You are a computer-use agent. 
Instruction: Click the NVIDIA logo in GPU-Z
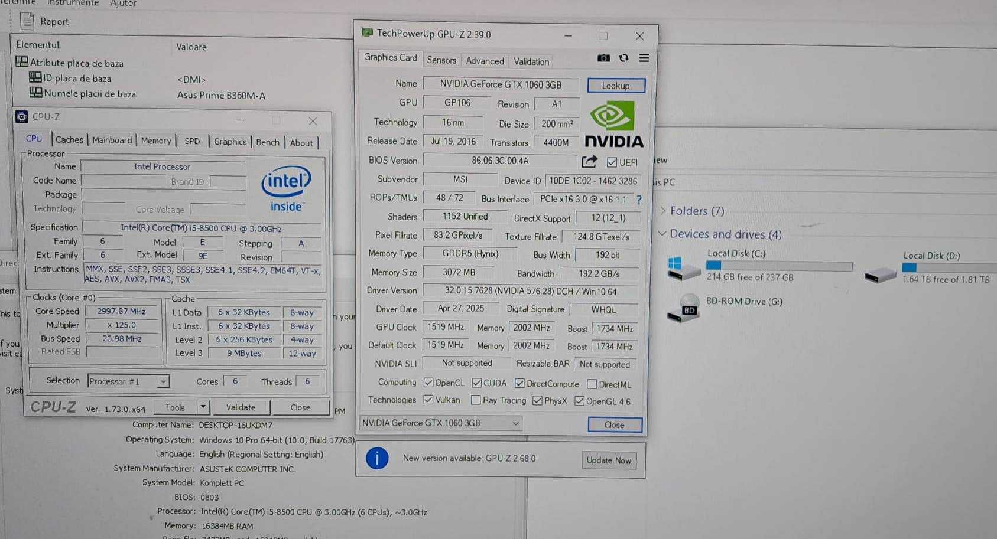point(613,125)
